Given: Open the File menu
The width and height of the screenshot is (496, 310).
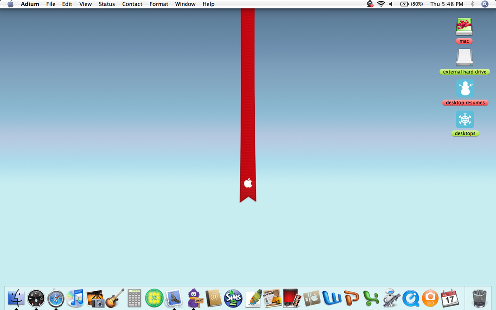Looking at the screenshot, I should click(50, 4).
